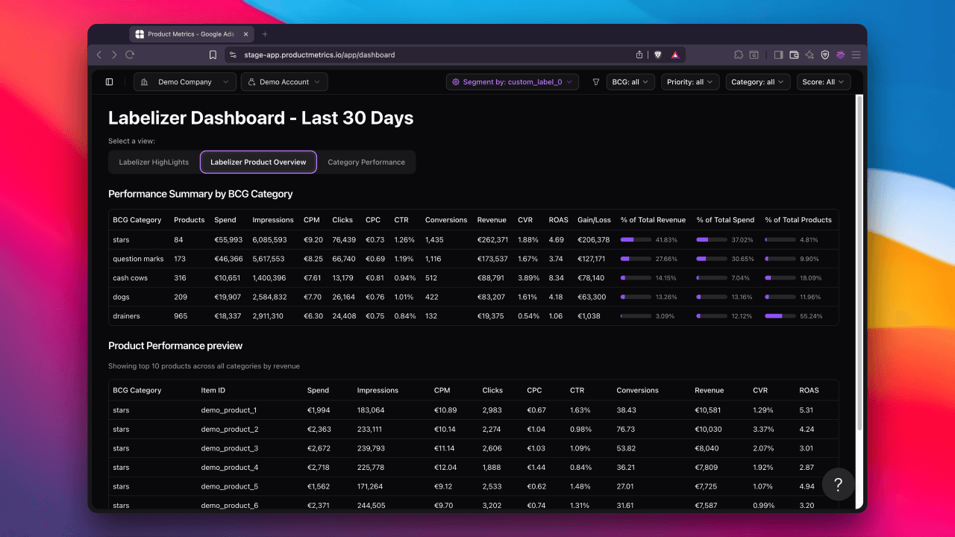Viewport: 955px width, 537px height.
Task: Click demo_product_3 item ID
Action: click(x=230, y=448)
